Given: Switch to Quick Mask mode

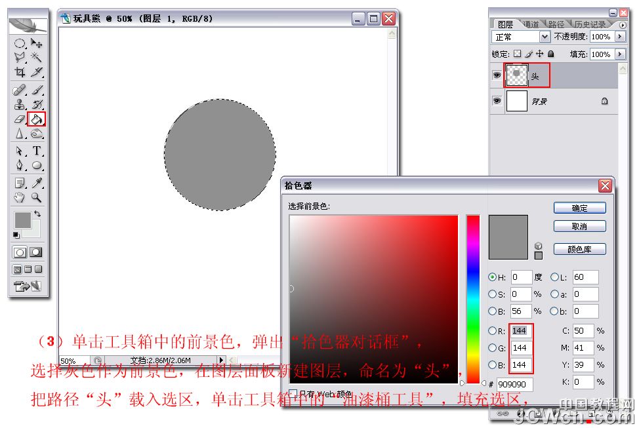Looking at the screenshot, I should tap(36, 252).
